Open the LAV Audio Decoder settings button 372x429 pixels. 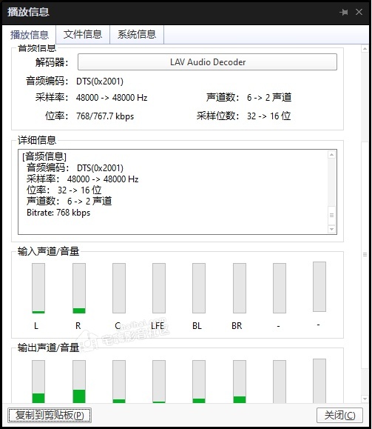(207, 61)
